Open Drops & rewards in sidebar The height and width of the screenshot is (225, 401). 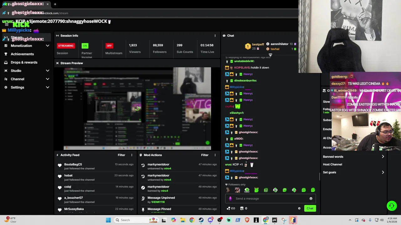coord(24,62)
